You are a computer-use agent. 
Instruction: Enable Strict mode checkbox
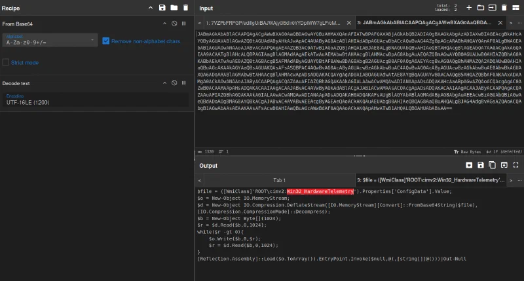pos(6,62)
